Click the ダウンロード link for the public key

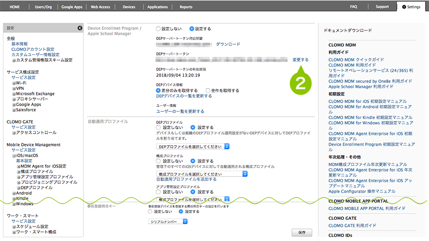pos(228,44)
